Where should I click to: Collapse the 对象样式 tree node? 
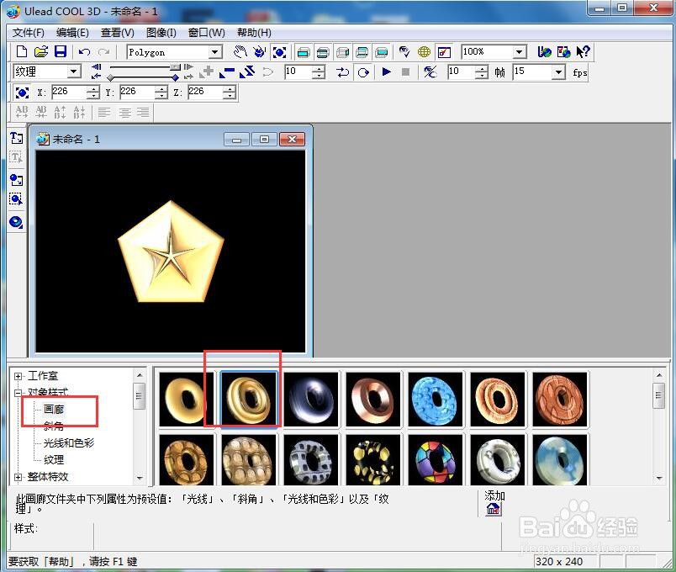[18, 393]
